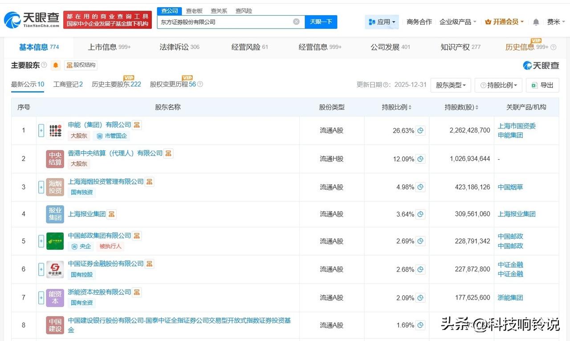This screenshot has height=341, width=570.
Task: Click the pie chart icon next to 2.68%
Action: (x=420, y=269)
